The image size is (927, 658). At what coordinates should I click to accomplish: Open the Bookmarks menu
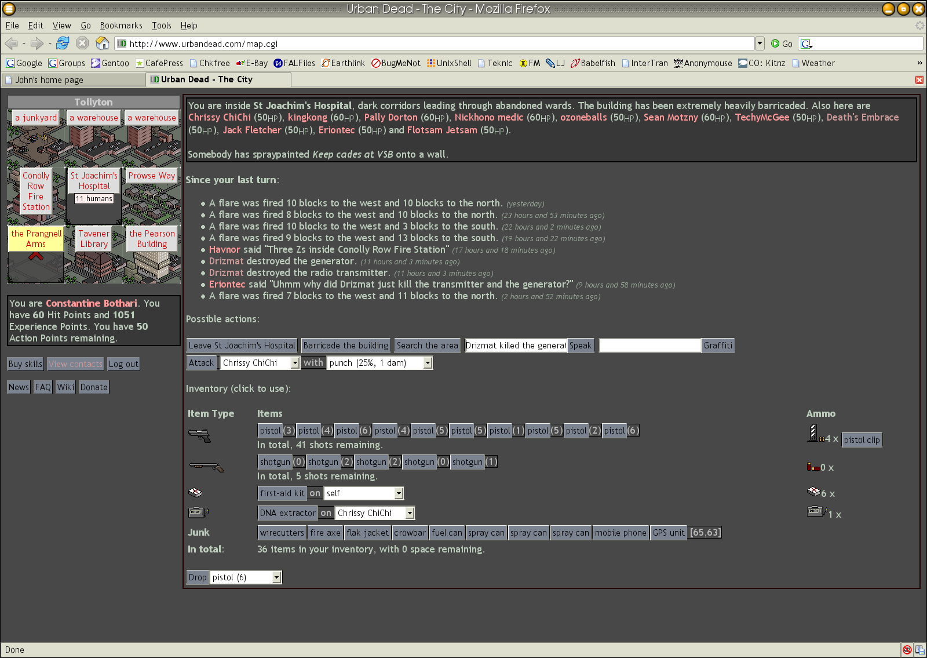click(121, 26)
